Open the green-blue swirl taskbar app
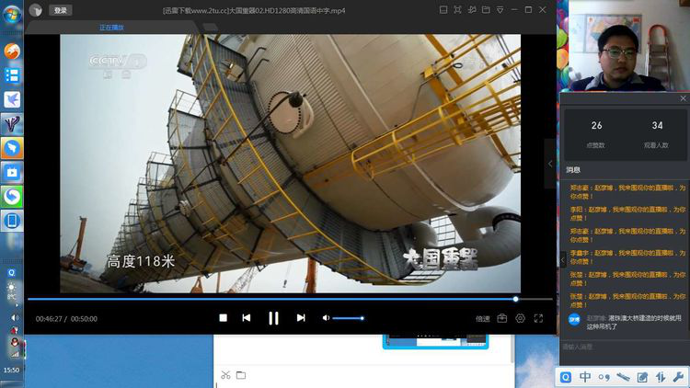The height and width of the screenshot is (388, 690). (12, 197)
